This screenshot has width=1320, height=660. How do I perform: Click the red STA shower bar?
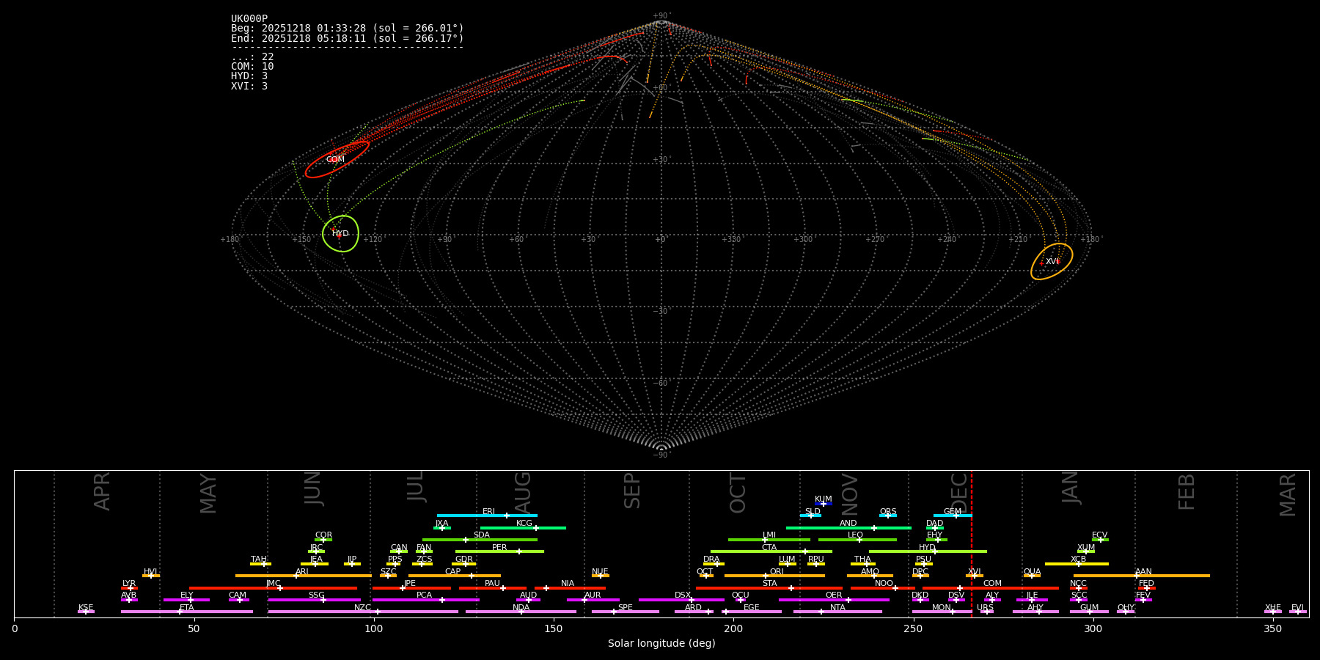(769, 588)
